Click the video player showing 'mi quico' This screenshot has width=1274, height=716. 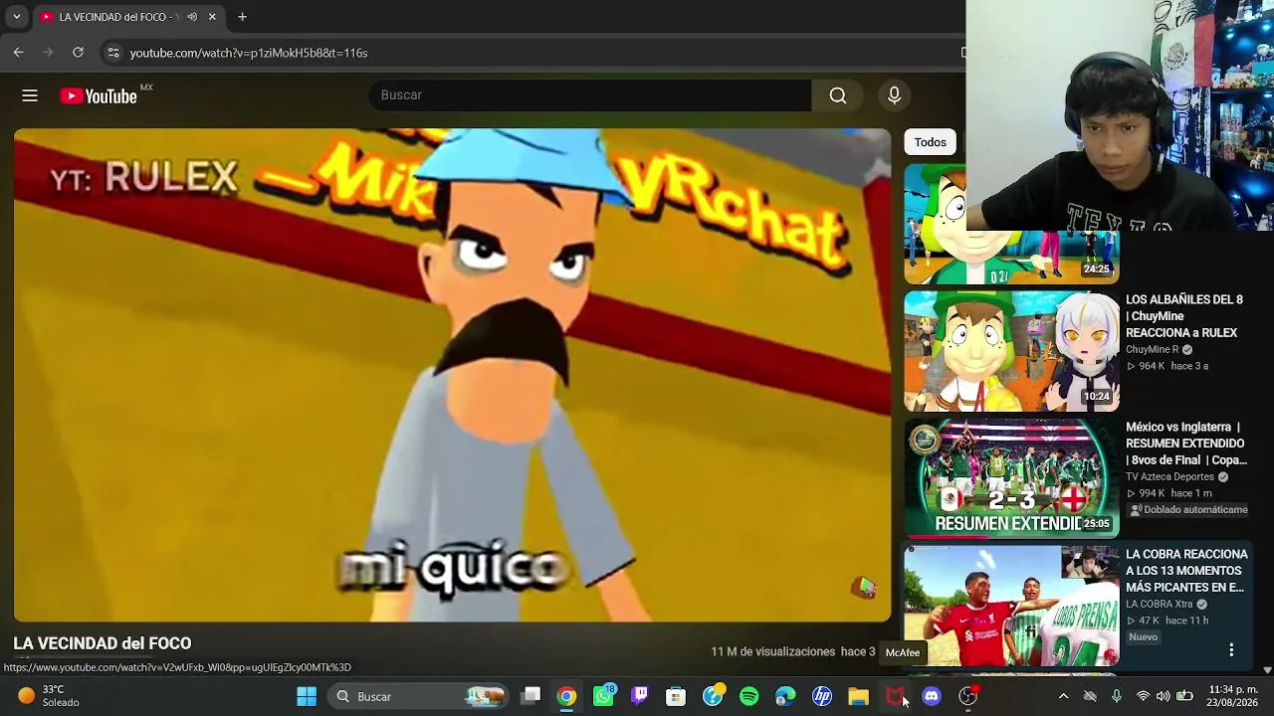(452, 375)
